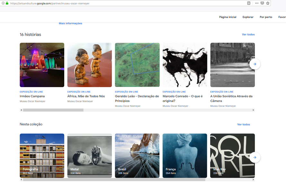Screen dimensions: 286x190
Task: Click Ver todos beside 16 histórias
Action: (x=248, y=34)
